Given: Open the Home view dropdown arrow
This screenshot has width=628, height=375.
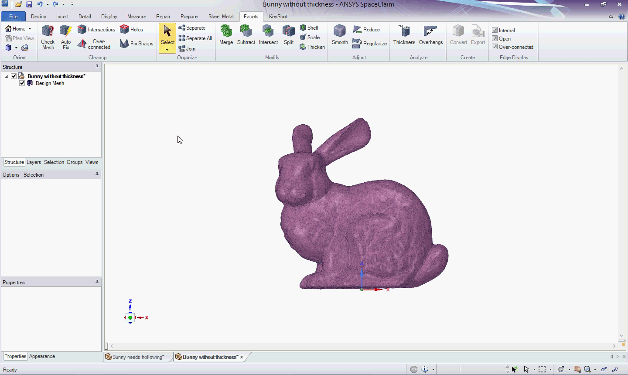Looking at the screenshot, I should coord(30,29).
